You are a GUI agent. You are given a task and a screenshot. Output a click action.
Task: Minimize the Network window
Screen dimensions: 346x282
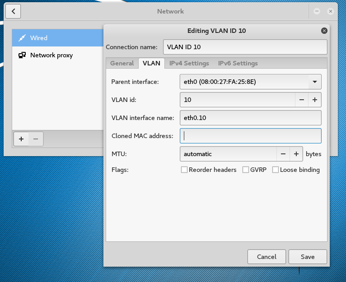[317, 11]
